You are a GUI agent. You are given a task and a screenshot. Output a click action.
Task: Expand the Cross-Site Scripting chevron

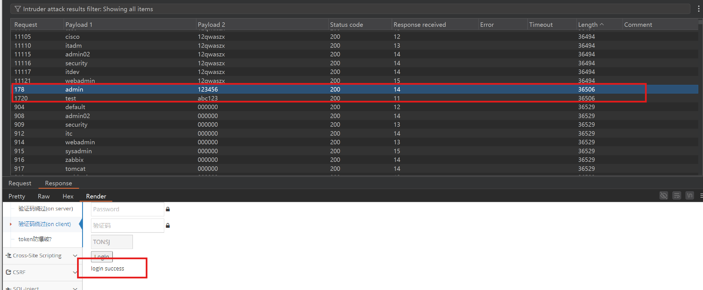tap(75, 256)
